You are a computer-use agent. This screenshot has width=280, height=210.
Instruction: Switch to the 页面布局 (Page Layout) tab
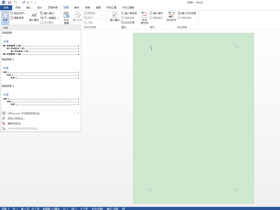pos(53,7)
